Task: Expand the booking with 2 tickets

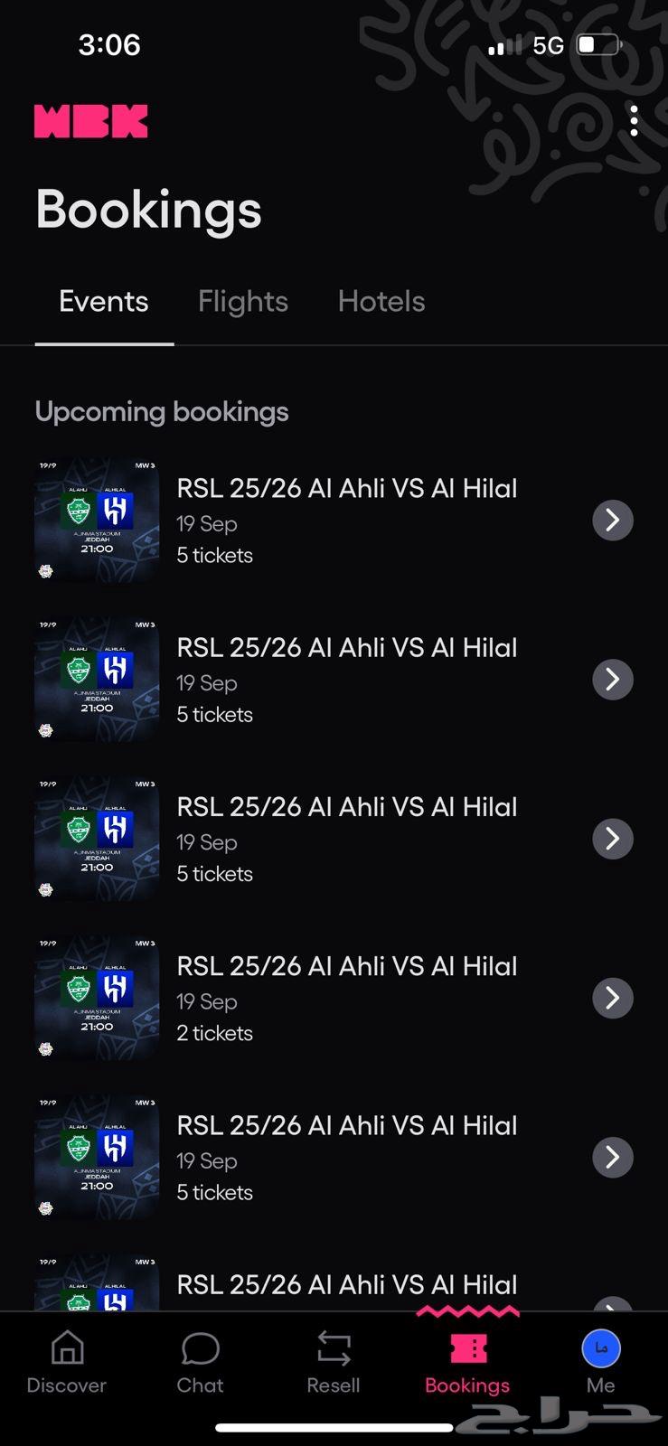Action: point(612,998)
